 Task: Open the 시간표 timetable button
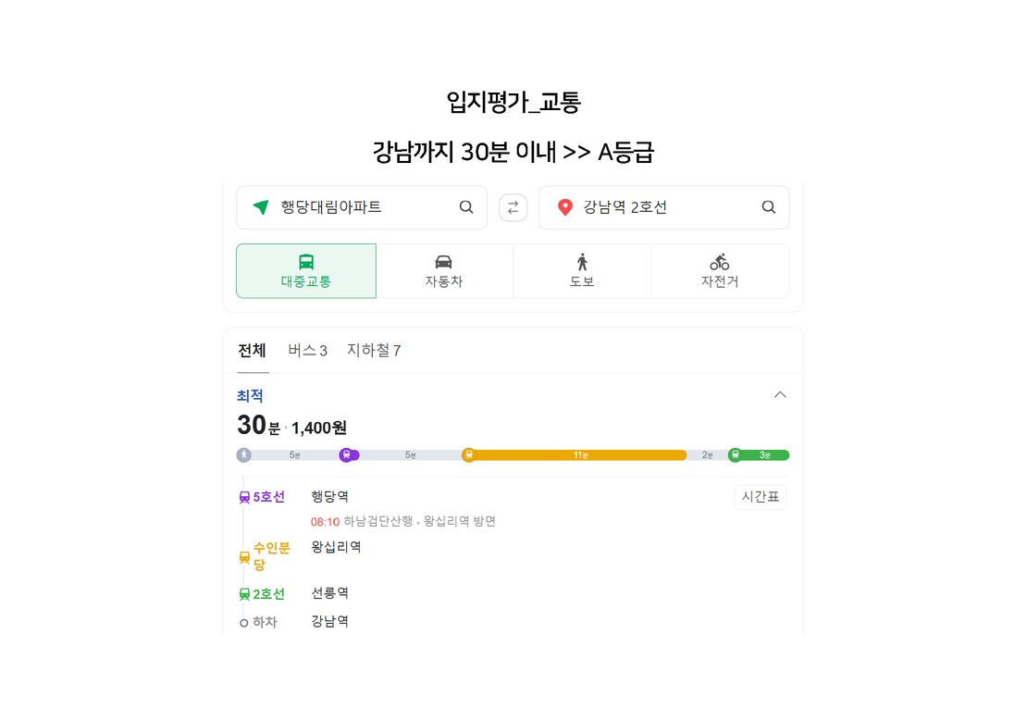pos(761,497)
